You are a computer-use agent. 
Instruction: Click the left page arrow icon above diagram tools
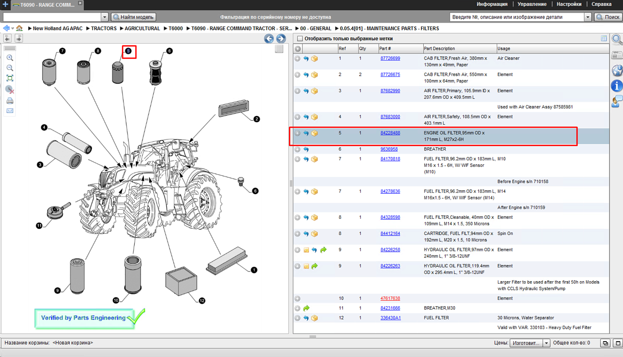7,38
